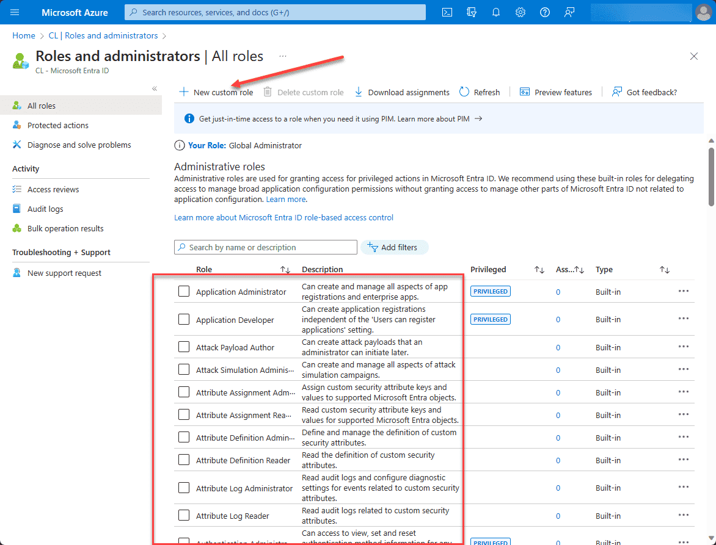Viewport: 716px width, 545px height.
Task: Open the ellipsis menu for Attribute Assignment Reader
Action: coord(683,414)
